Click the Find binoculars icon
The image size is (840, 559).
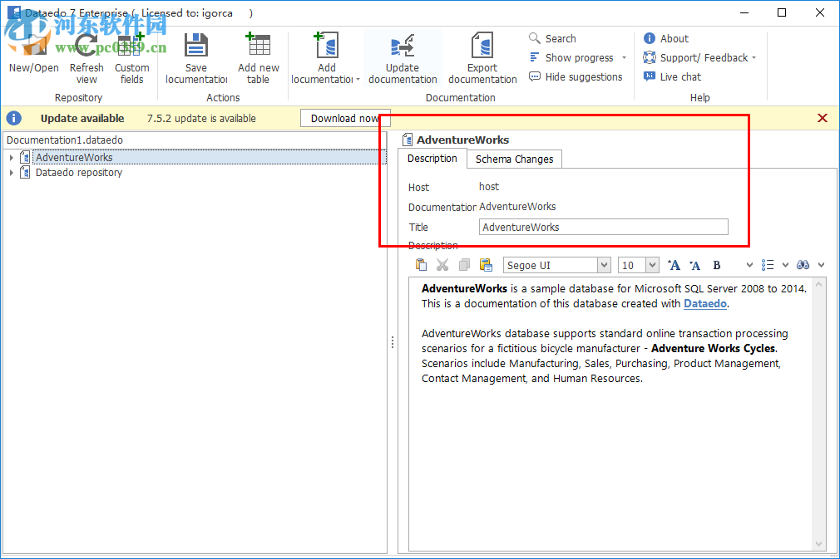[x=803, y=265]
